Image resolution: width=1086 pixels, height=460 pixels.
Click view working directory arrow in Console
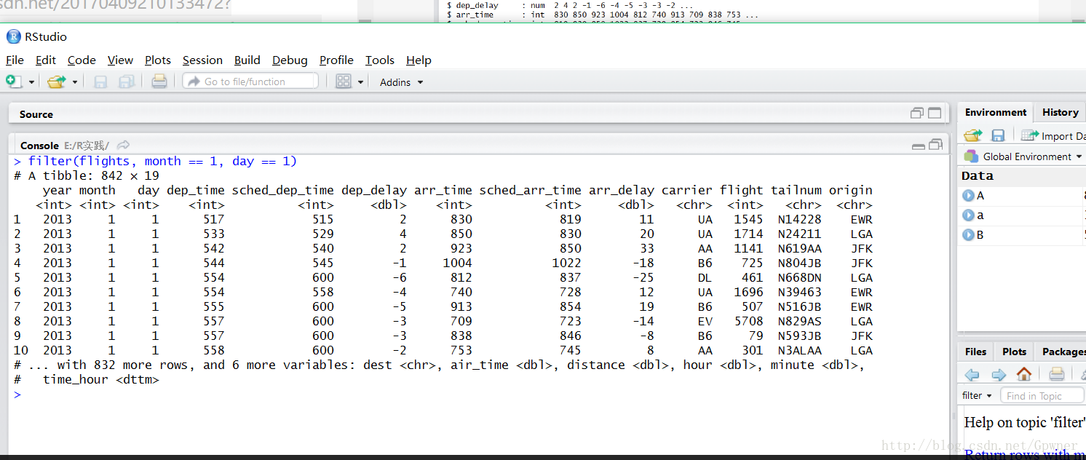124,145
